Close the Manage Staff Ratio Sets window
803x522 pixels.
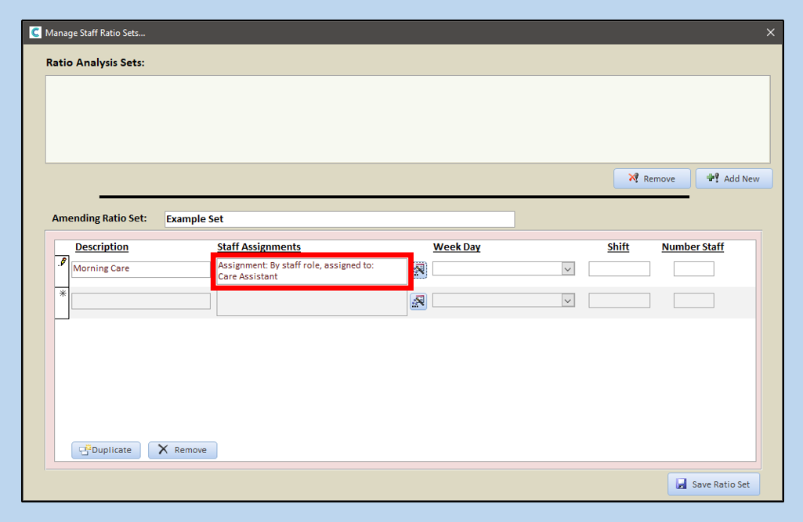(770, 33)
